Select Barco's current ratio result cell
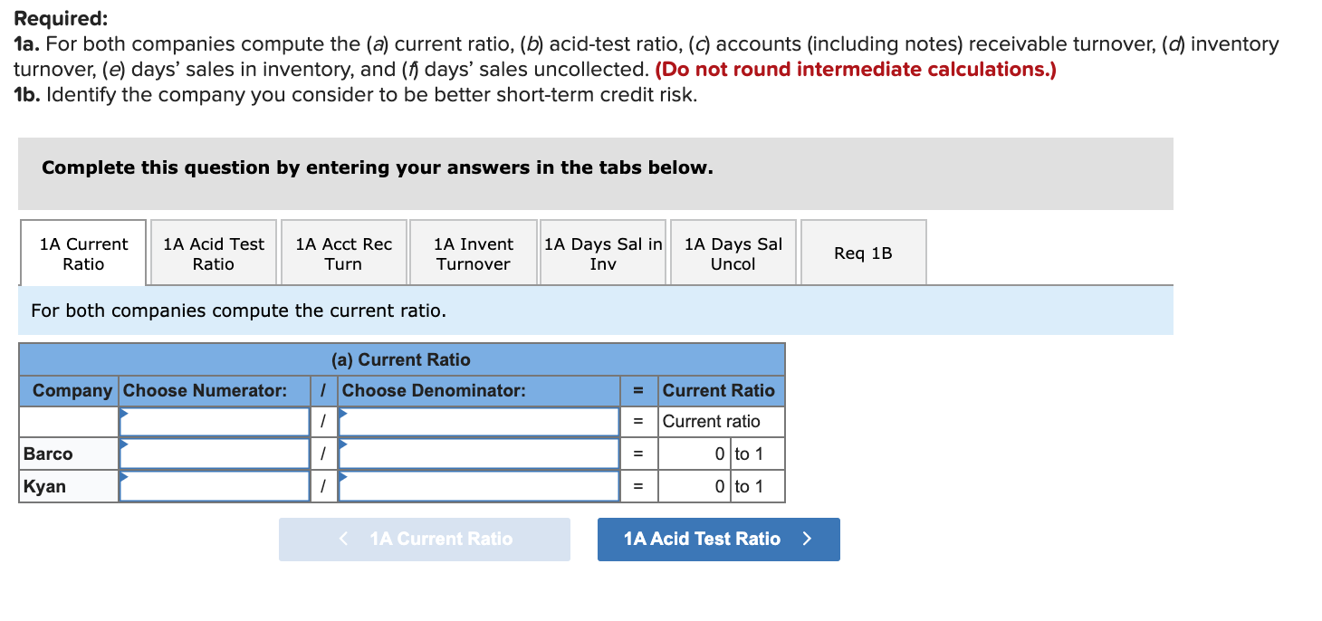The height and width of the screenshot is (621, 1322). [695, 454]
